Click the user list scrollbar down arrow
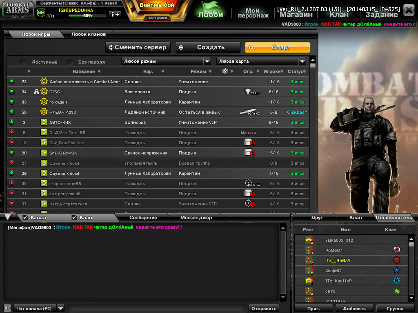The height and width of the screenshot is (313, 418). pos(411,298)
